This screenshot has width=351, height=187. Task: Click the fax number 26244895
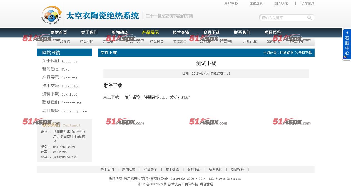[60, 152]
